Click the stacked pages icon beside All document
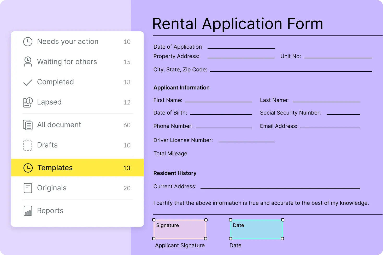This screenshot has width=383, height=255. (28, 125)
